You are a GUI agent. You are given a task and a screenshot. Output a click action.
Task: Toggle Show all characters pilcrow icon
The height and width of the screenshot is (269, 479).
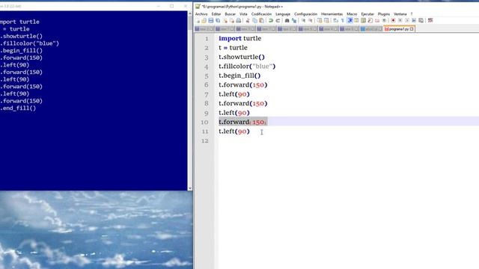pos(343,20)
